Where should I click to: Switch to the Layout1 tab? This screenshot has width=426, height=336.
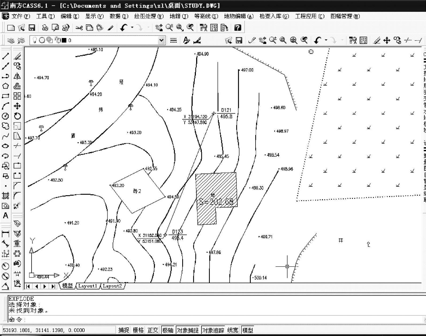[88, 286]
